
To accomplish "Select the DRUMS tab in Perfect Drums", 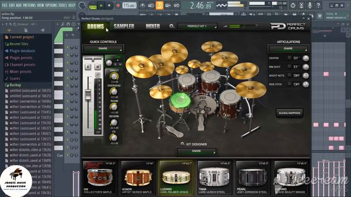I will click(x=95, y=26).
